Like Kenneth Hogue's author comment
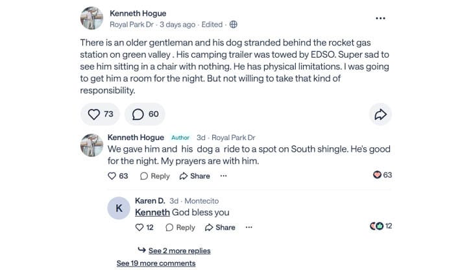 [117, 176]
